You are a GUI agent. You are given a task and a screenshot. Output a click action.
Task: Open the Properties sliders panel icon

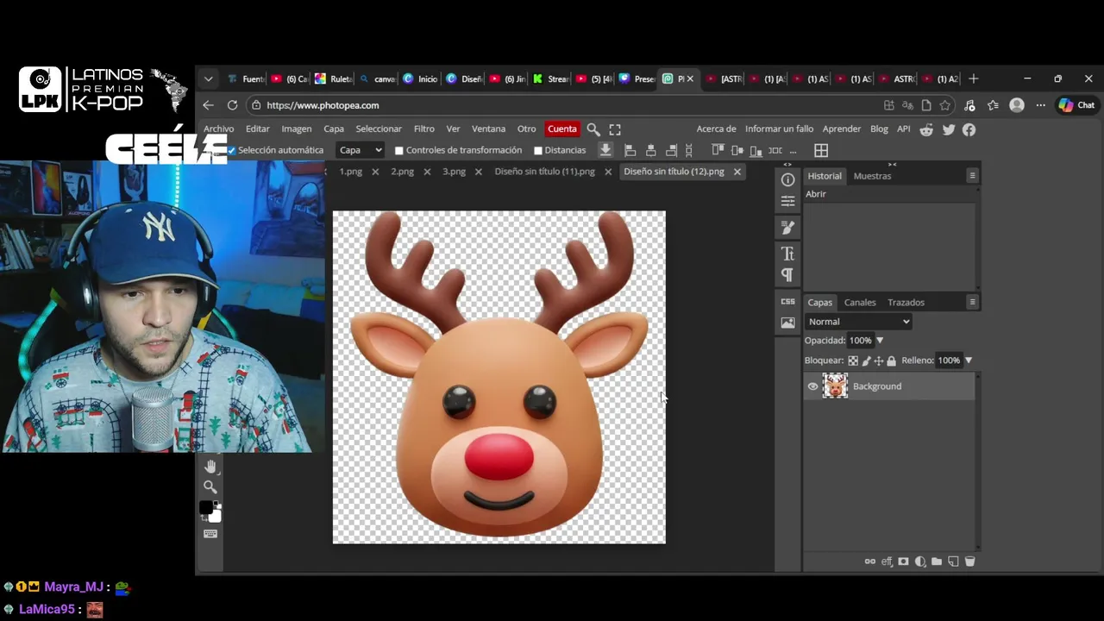click(787, 201)
